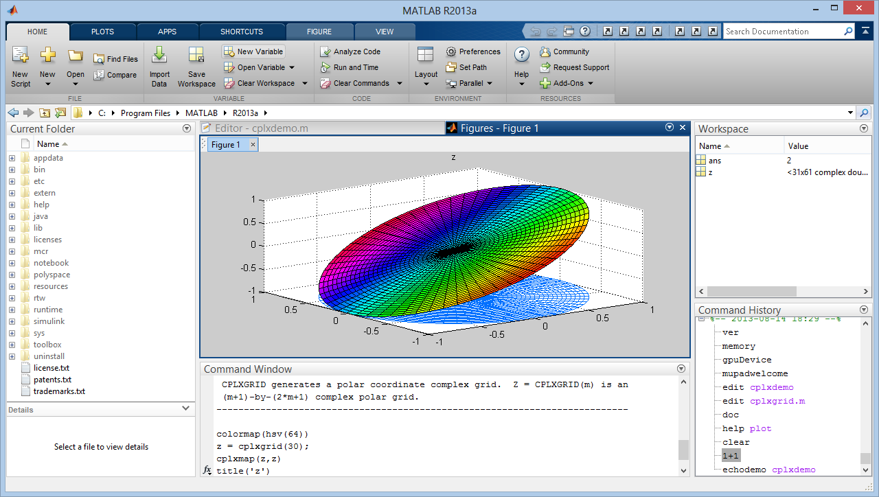879x497 pixels.
Task: Switch to the PLOTS ribbon tab
Action: 103,31
